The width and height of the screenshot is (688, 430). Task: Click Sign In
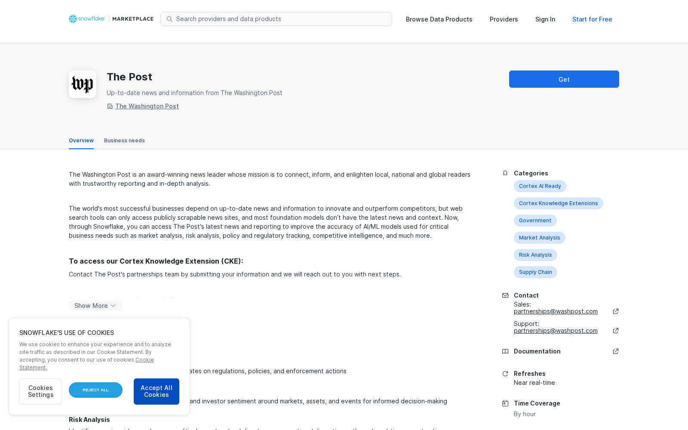click(x=545, y=19)
